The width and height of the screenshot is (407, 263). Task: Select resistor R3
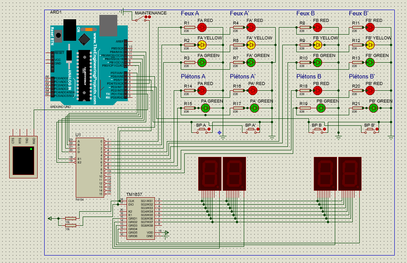[x=189, y=62]
